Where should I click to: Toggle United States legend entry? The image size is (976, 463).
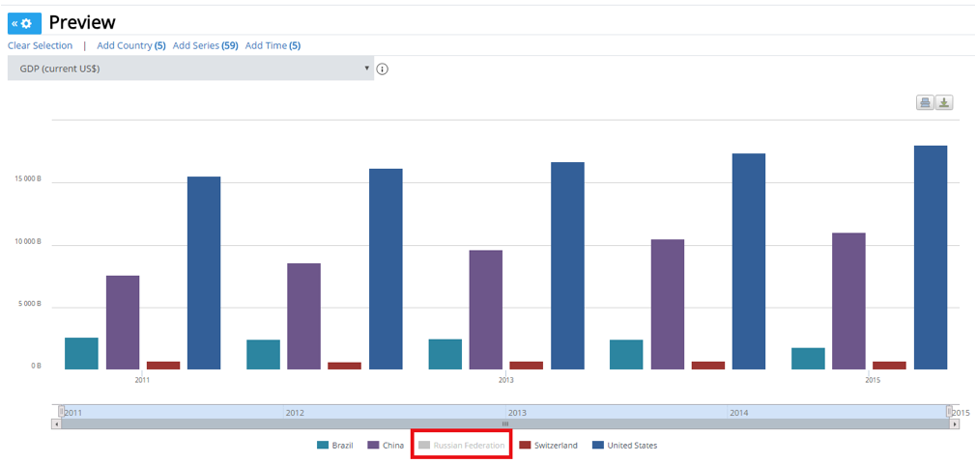[x=624, y=446]
